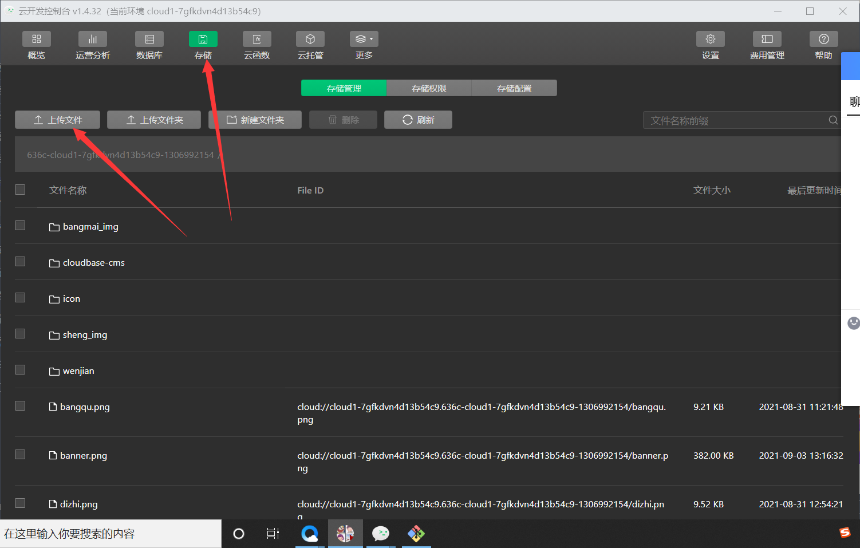Open the colorful diamond taskbar app

click(x=416, y=534)
